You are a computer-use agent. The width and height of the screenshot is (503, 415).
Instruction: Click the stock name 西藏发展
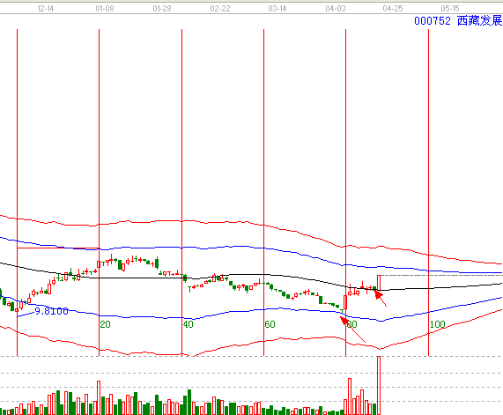pyautogui.click(x=480, y=20)
